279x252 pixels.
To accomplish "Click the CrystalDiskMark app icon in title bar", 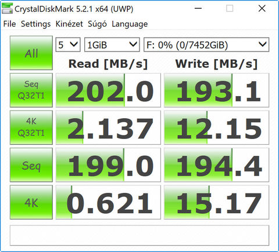I will point(7,9).
